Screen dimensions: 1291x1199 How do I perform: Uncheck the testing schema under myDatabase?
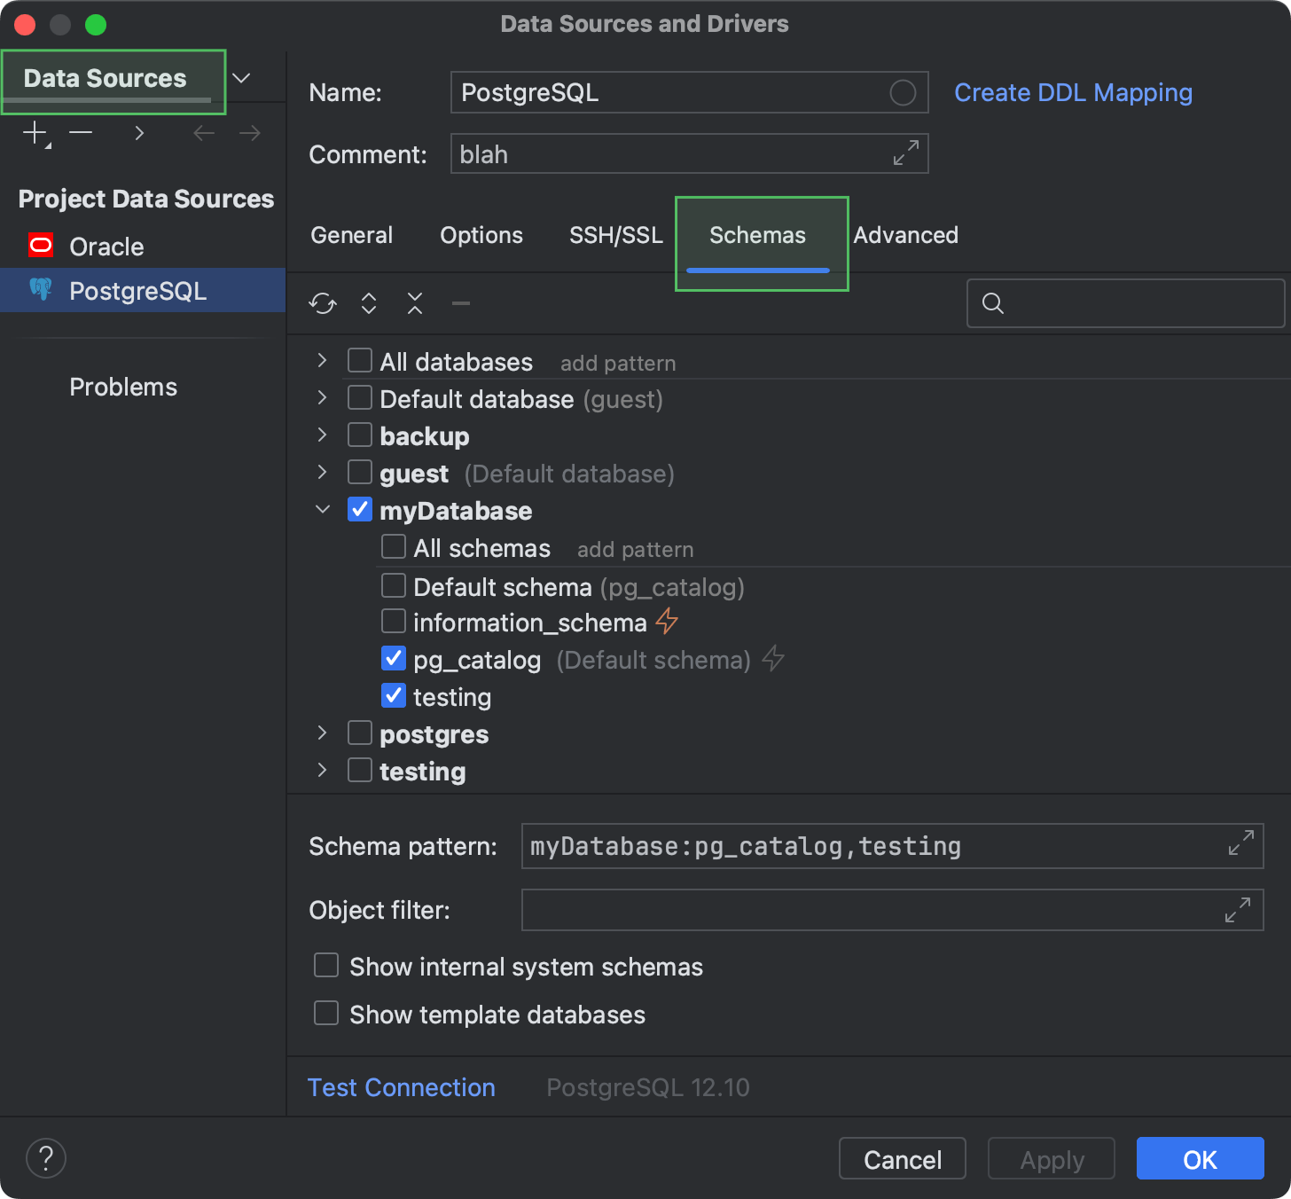click(393, 695)
